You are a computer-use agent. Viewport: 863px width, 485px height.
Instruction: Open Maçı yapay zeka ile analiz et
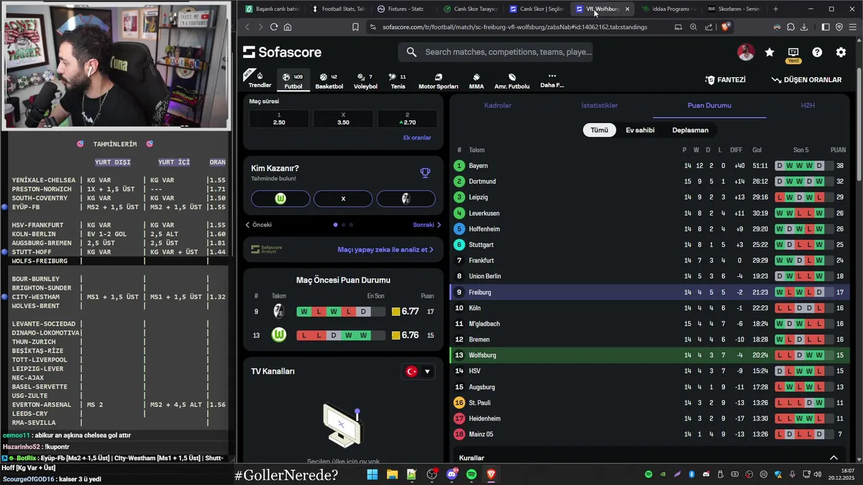click(x=385, y=249)
